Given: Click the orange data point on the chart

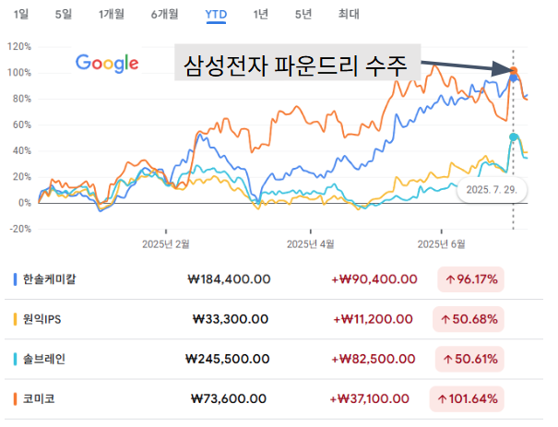Looking at the screenshot, I should click(x=514, y=70).
